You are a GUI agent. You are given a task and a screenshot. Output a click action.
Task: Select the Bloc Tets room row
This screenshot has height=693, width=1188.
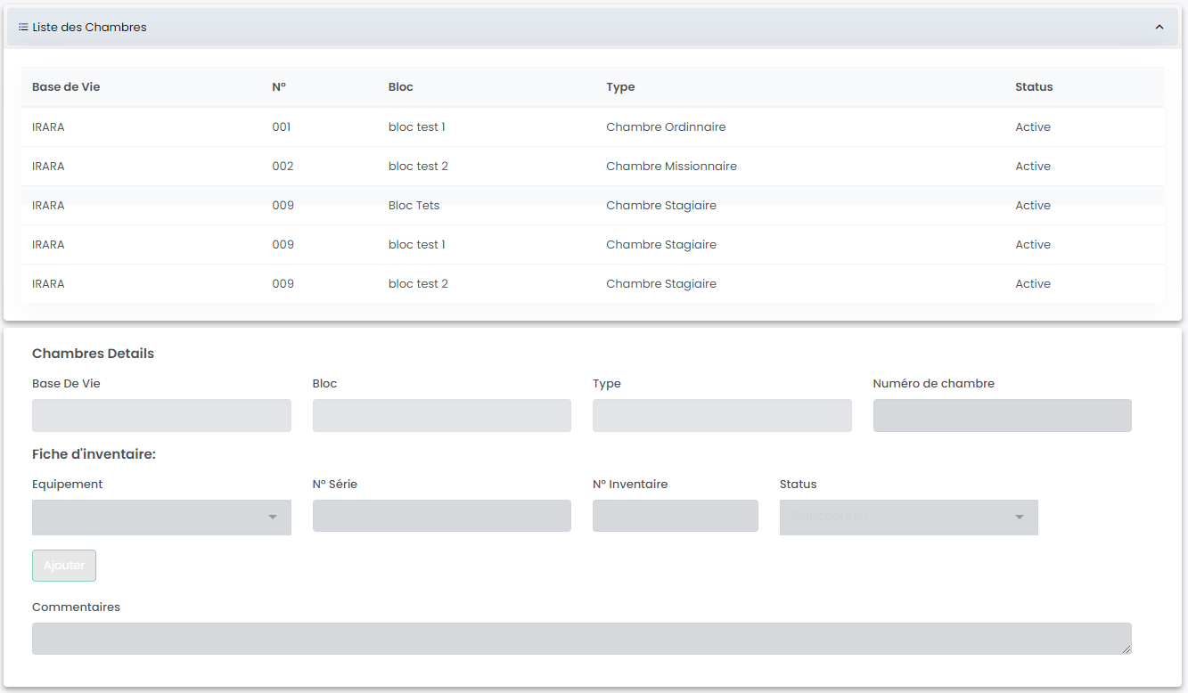(x=414, y=206)
